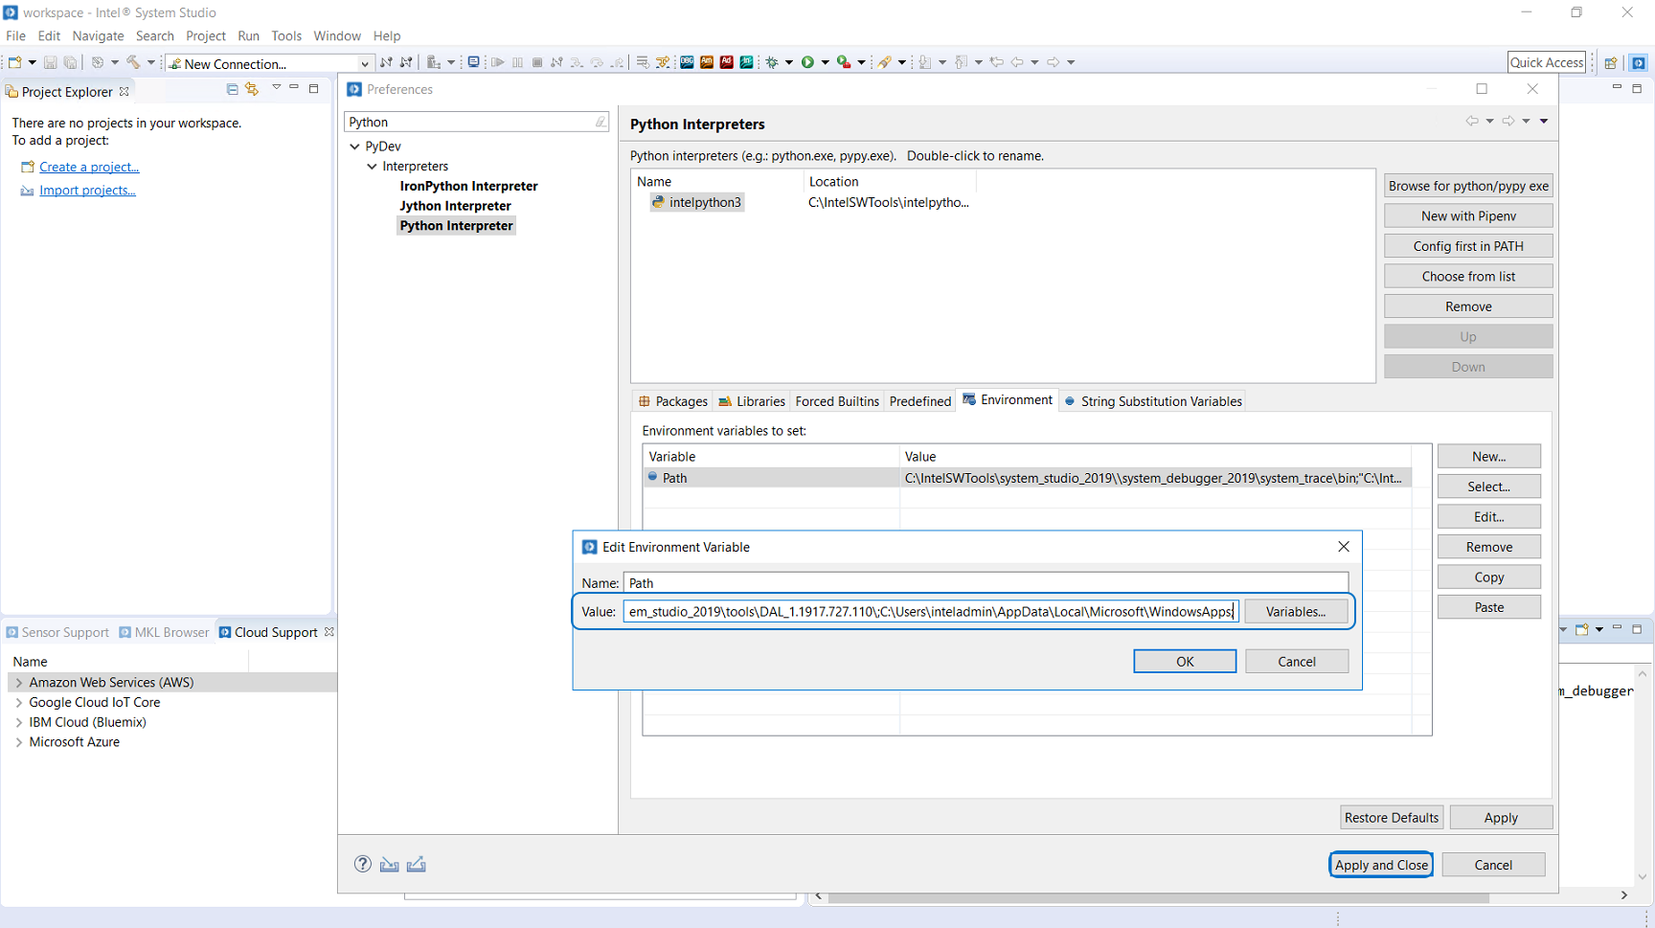Click the Open Console toolbar icon
Viewport: 1655px width, 928px height.
tap(473, 62)
